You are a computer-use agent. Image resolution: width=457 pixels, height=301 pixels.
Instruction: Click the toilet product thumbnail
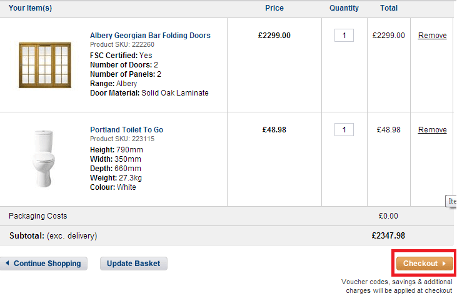tap(44, 159)
